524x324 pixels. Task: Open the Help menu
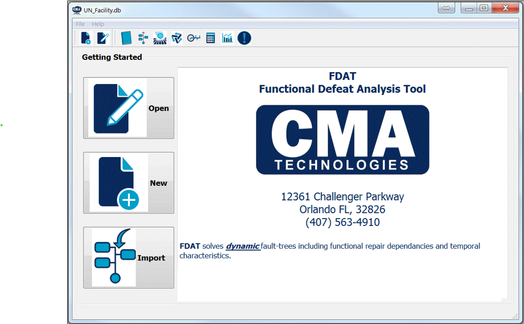98,23
